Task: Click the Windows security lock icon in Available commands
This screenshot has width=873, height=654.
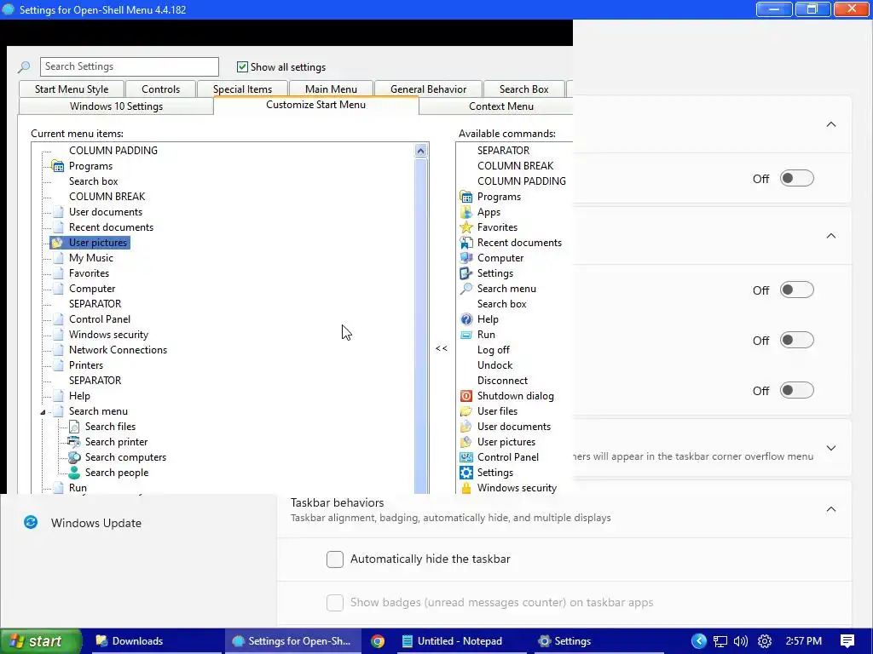Action: (466, 488)
